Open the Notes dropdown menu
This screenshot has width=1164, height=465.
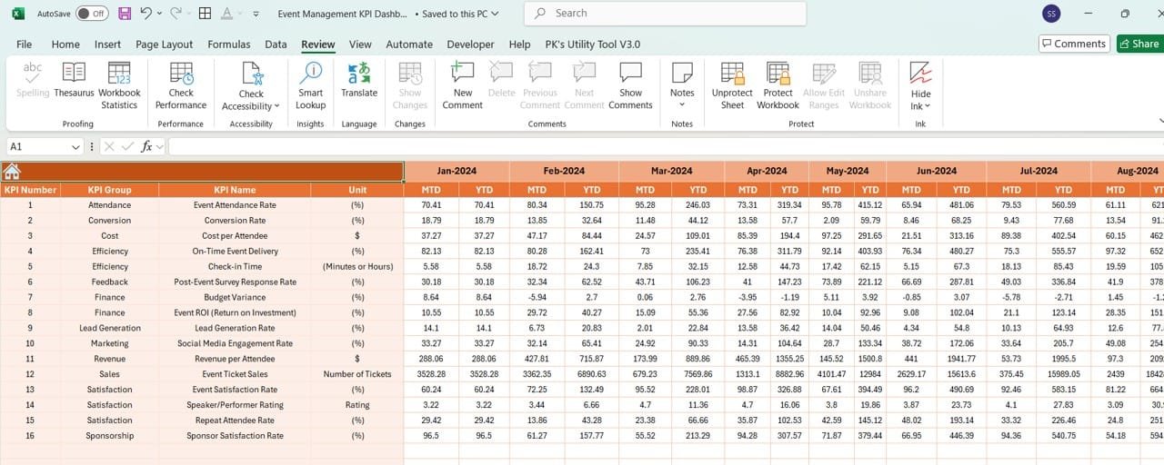pyautogui.click(x=682, y=104)
